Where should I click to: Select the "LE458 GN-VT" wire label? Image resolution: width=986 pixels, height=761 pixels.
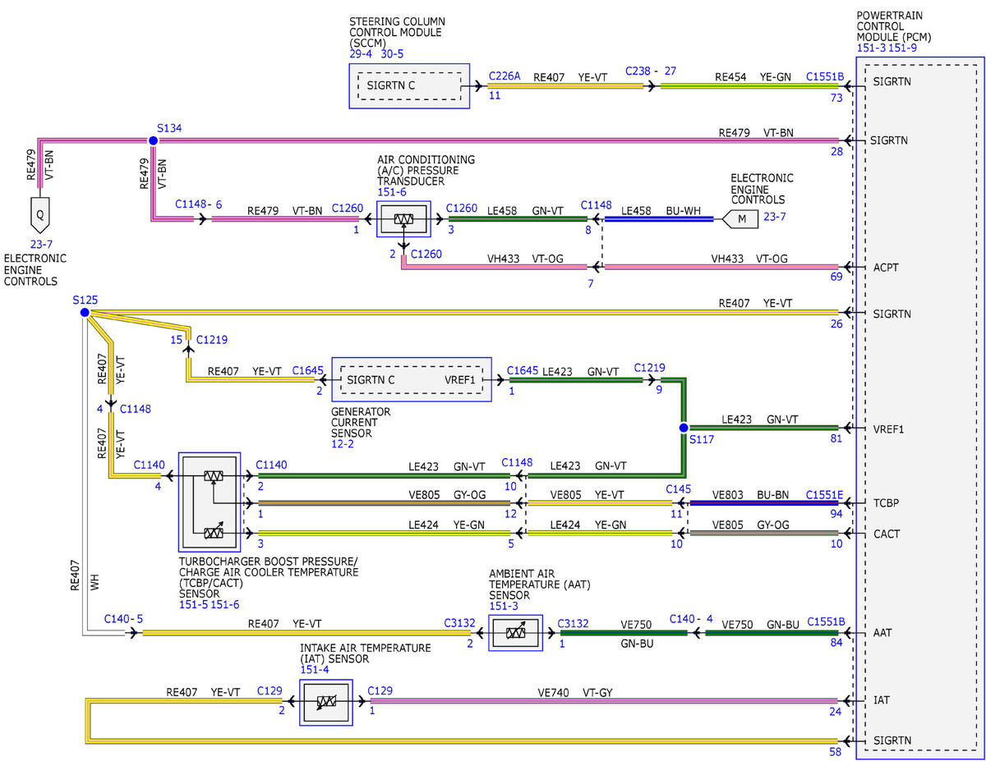click(526, 211)
